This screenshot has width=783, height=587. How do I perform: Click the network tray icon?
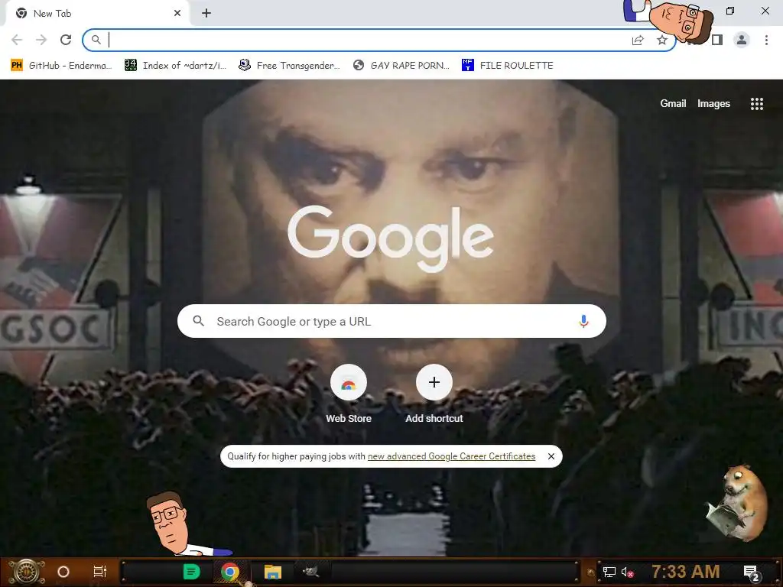click(609, 572)
